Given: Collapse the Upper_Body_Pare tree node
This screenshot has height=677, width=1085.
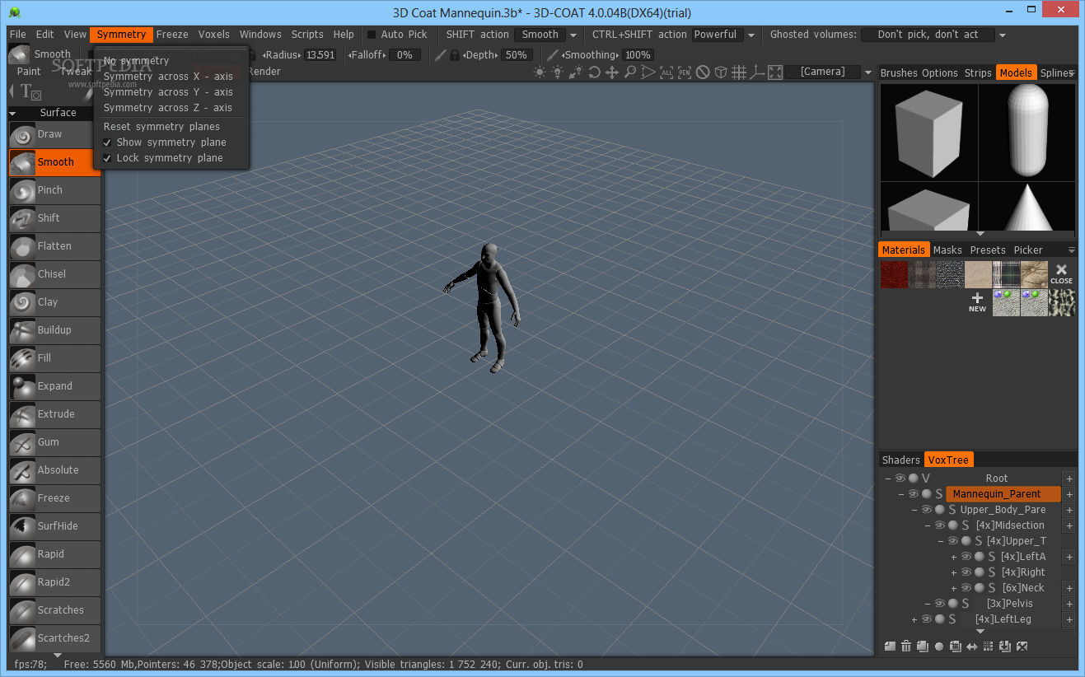Looking at the screenshot, I should tap(914, 511).
